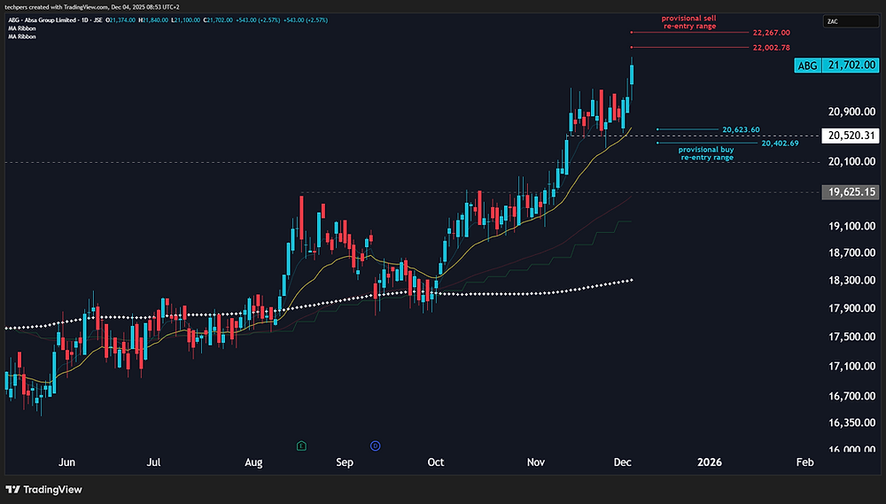886x504 pixels.
Task: Select the 'provisional buy re-entry range' annotation
Action: point(706,154)
